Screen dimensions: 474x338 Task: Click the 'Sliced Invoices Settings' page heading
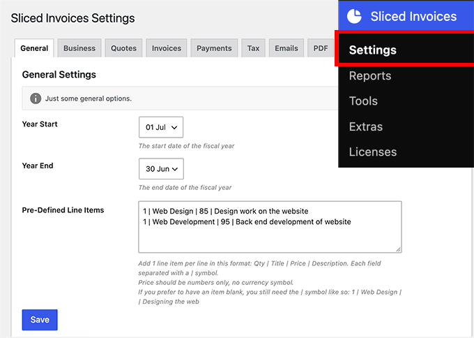coord(72,18)
